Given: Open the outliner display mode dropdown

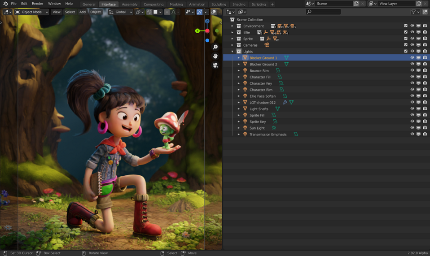Looking at the screenshot, I should (242, 12).
